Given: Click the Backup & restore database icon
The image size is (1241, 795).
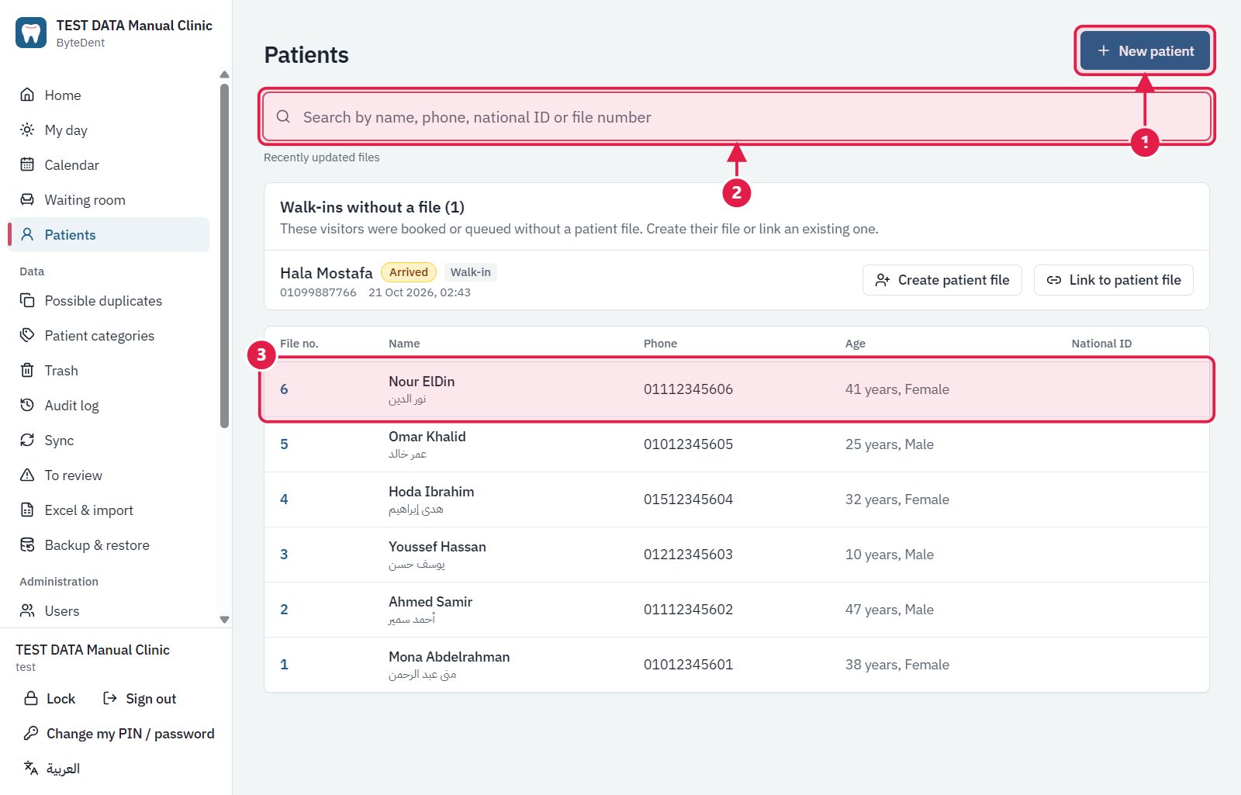Looking at the screenshot, I should [27, 544].
